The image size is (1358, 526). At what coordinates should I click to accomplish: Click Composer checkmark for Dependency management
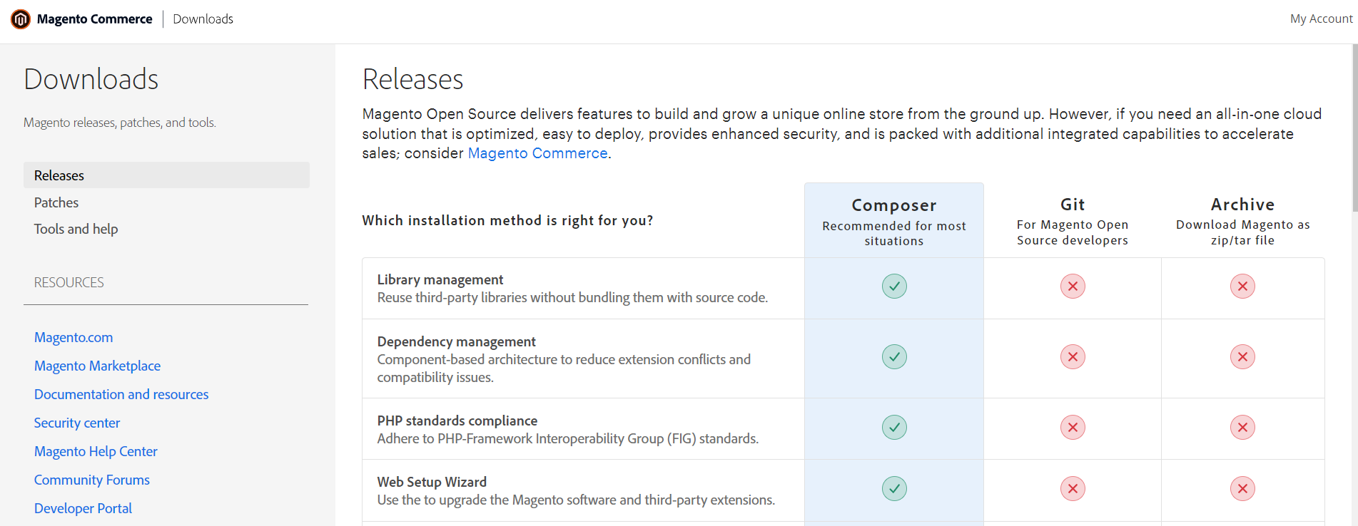[x=893, y=357]
